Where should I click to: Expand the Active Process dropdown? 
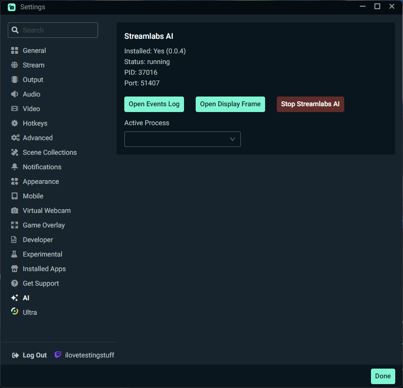tap(182, 139)
